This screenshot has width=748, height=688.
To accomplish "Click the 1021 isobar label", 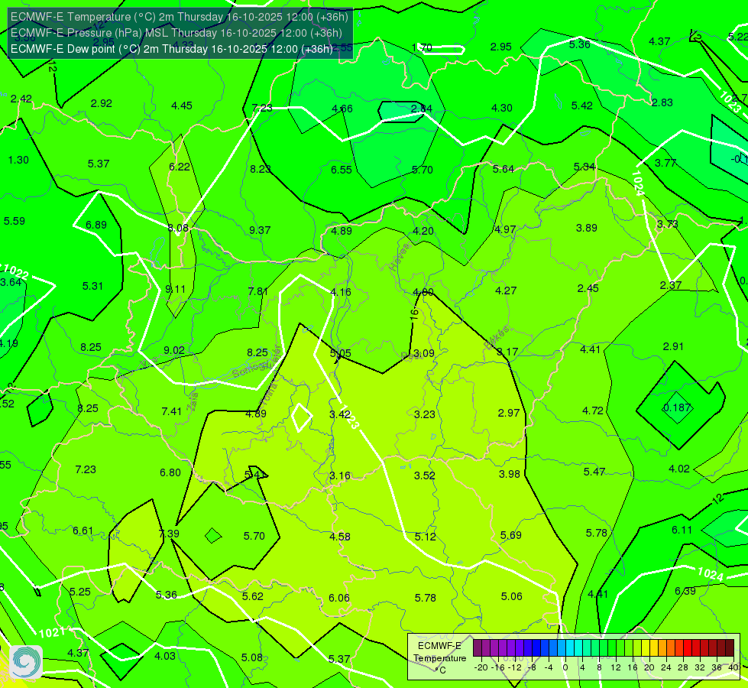I will click(x=51, y=633).
